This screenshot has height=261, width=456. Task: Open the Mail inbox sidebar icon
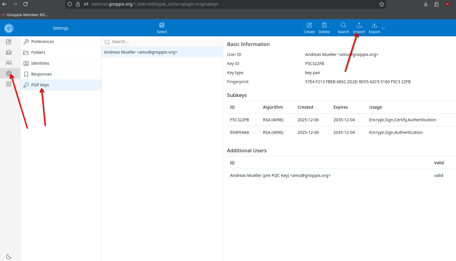9,52
